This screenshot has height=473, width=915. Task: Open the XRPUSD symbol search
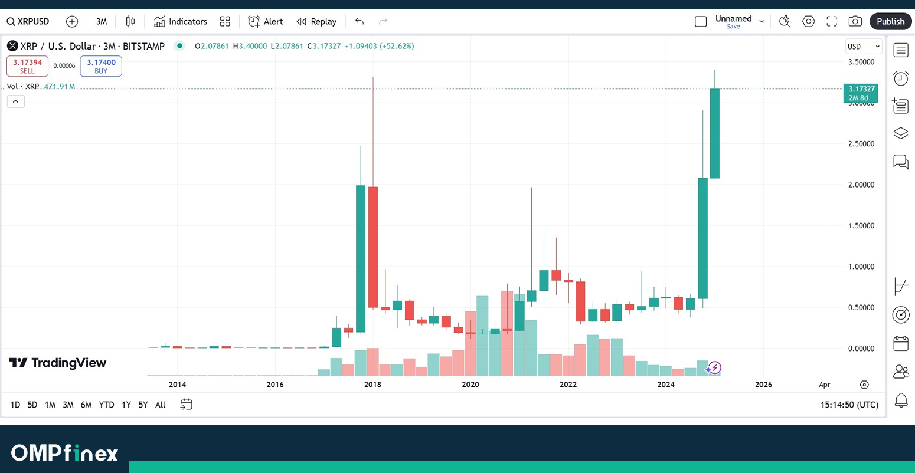click(x=28, y=22)
